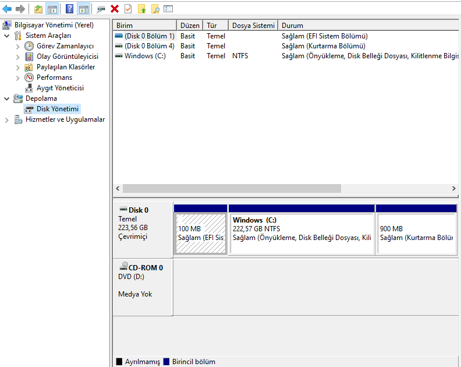Image resolution: width=461 pixels, height=367 pixels.
Task: Click the Hizmetler ve Uygulamalar icon
Action: pos(18,119)
